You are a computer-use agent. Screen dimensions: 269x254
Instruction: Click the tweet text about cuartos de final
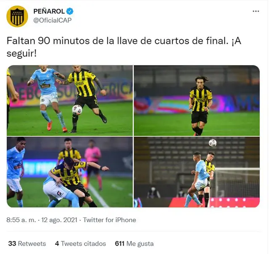point(124,47)
